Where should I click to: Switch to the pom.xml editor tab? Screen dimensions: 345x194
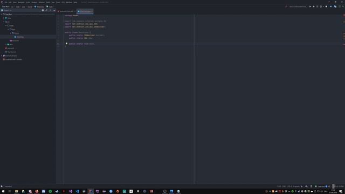[66, 11]
